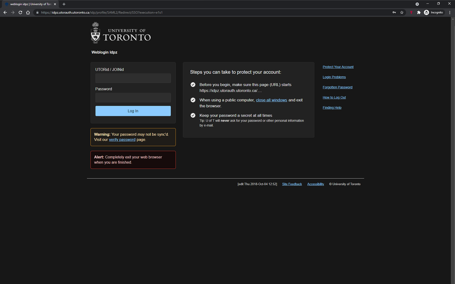Open the close all windows link
Viewport: 455px width, 284px height.
pyautogui.click(x=272, y=100)
